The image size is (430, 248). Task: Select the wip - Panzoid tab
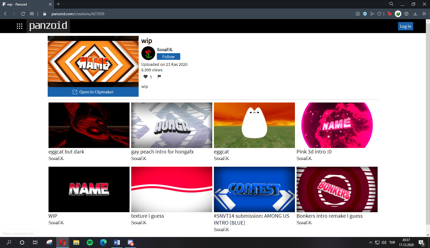tap(27, 4)
